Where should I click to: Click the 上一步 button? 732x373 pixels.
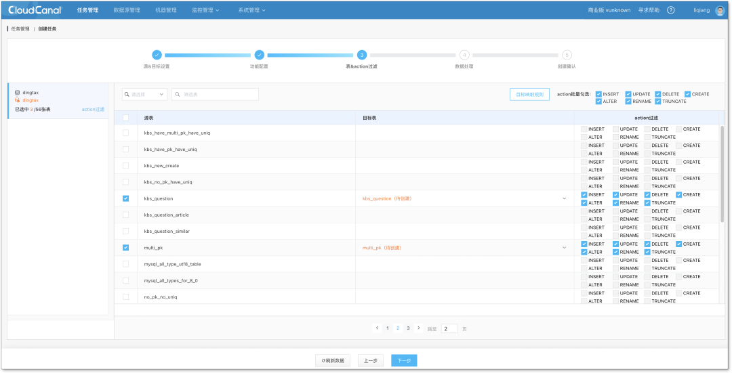click(x=371, y=360)
